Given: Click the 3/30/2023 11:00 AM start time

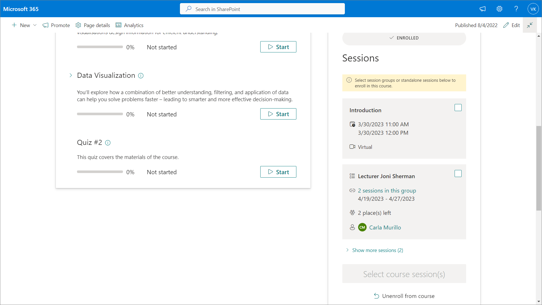Looking at the screenshot, I should pyautogui.click(x=383, y=124).
